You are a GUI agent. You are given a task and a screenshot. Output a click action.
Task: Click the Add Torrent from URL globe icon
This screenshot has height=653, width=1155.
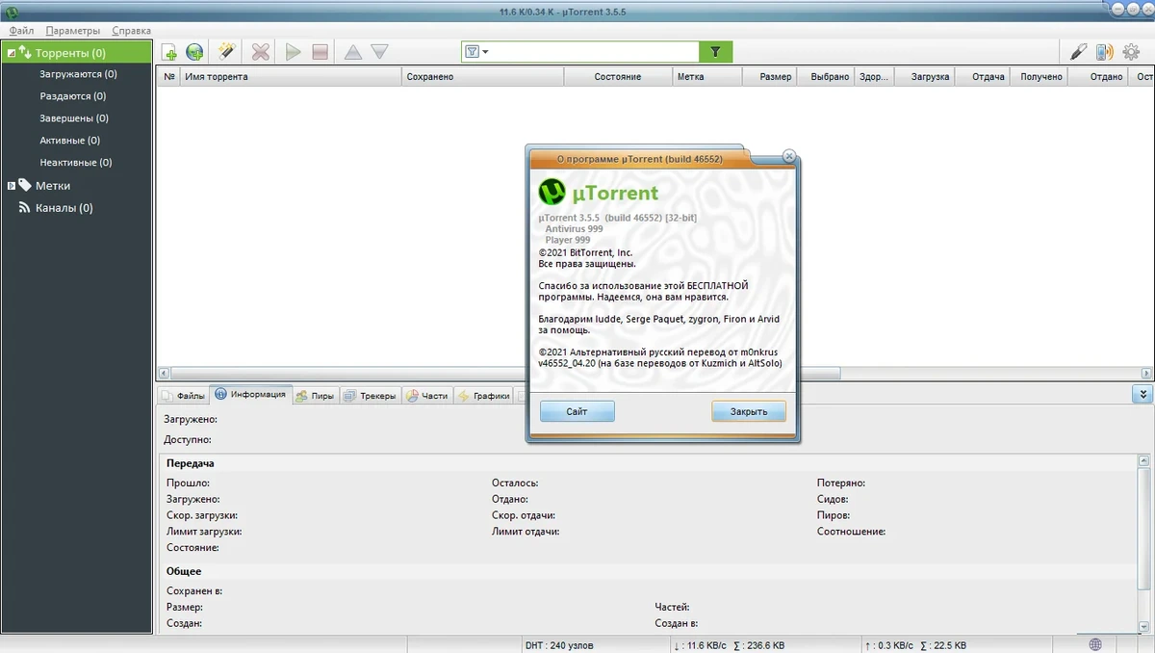coord(195,52)
